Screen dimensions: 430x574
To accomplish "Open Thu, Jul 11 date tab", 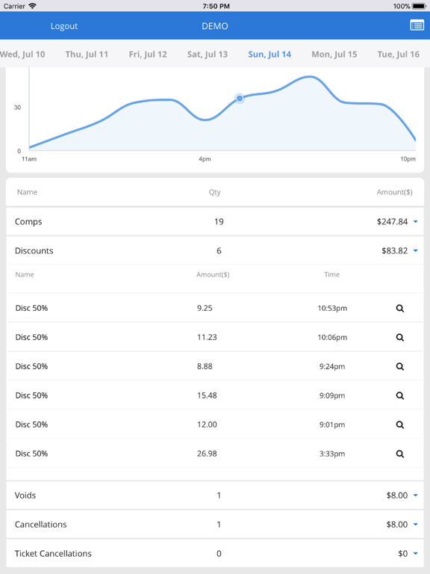I will 87,54.
